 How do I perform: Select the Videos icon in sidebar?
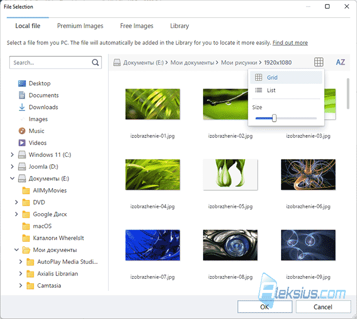click(x=22, y=143)
